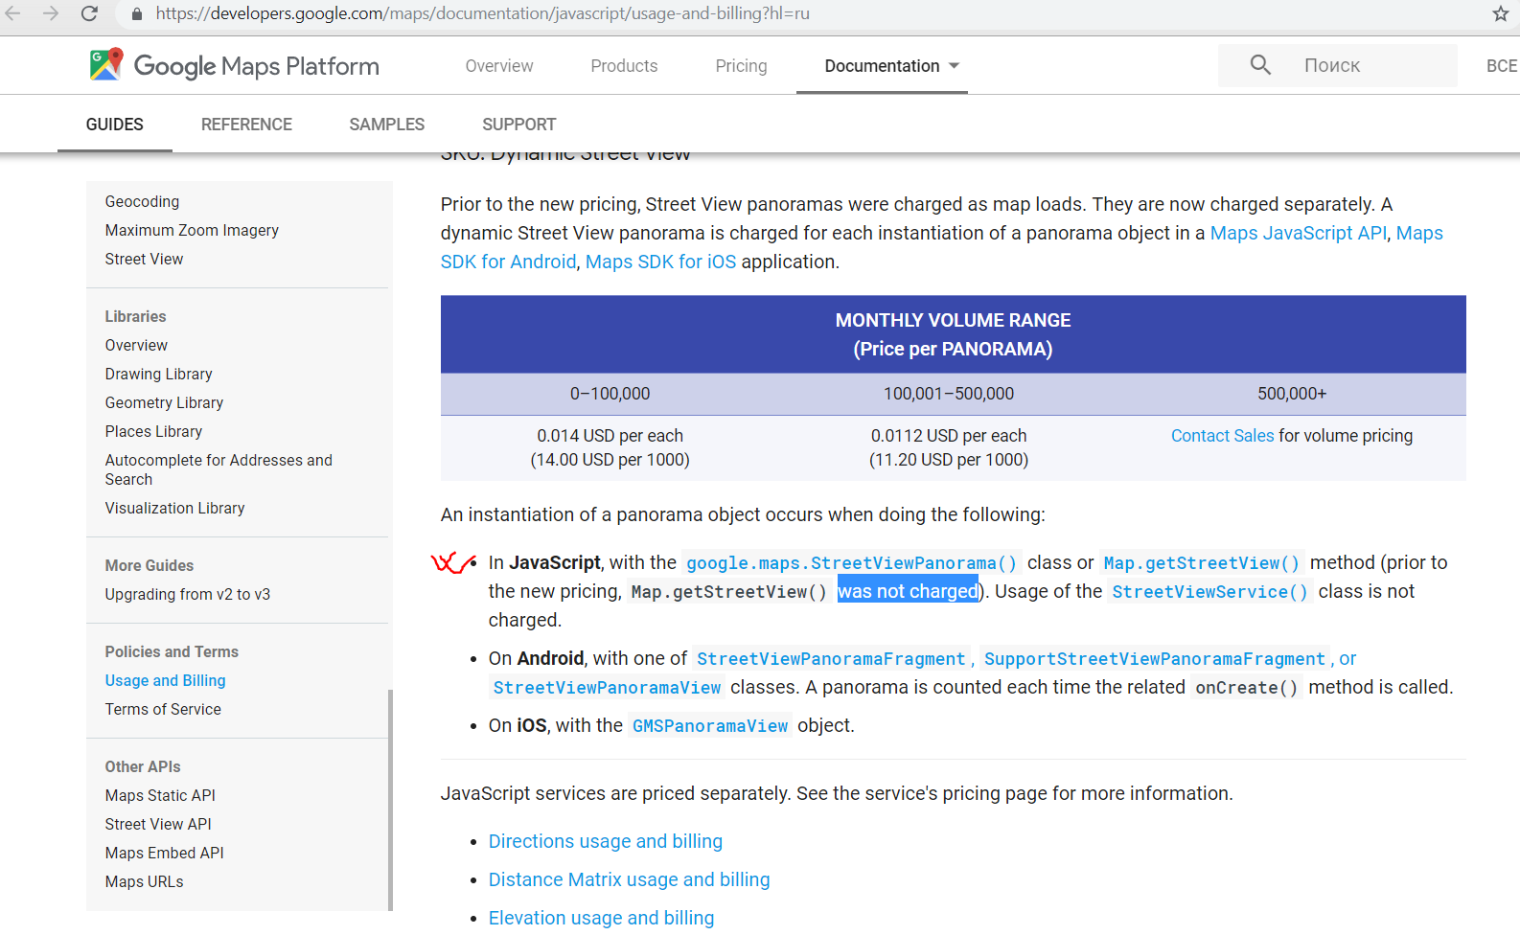
Task: Expand the Documentation dropdown arrow
Action: point(954,66)
